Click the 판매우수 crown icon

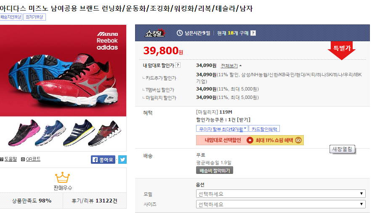point(62,177)
